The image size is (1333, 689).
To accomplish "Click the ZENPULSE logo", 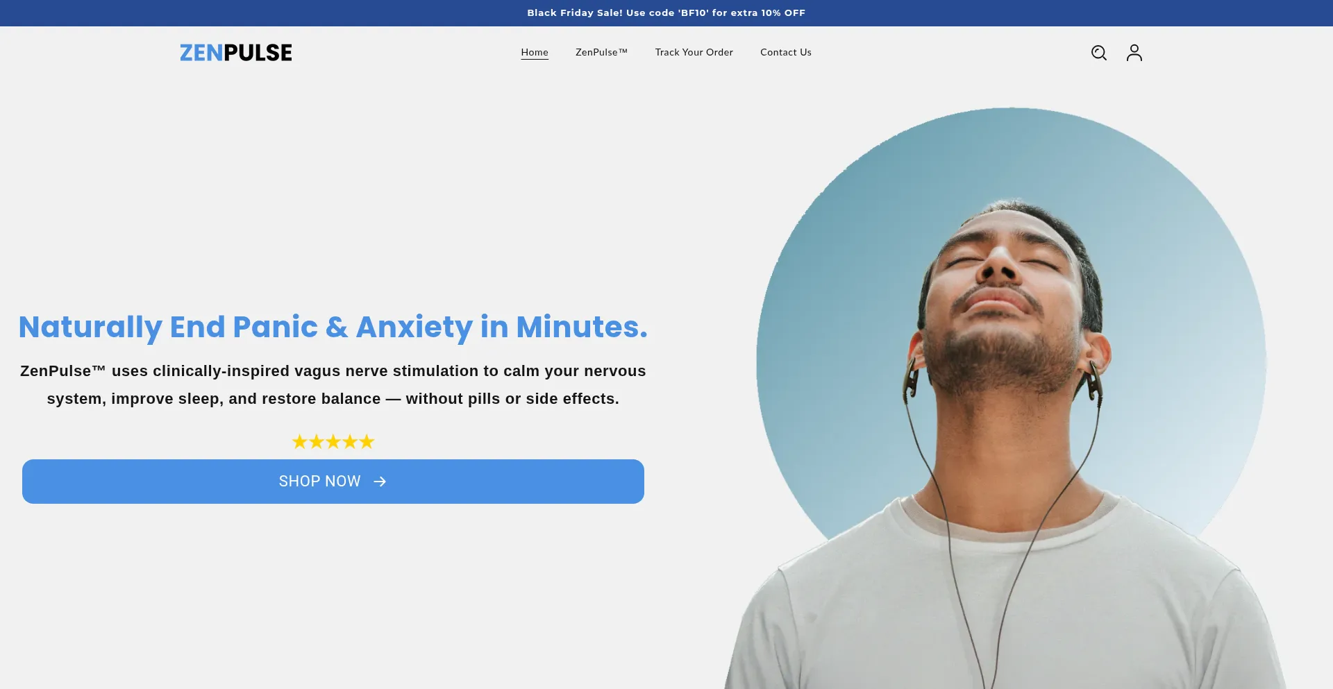I will (x=236, y=53).
